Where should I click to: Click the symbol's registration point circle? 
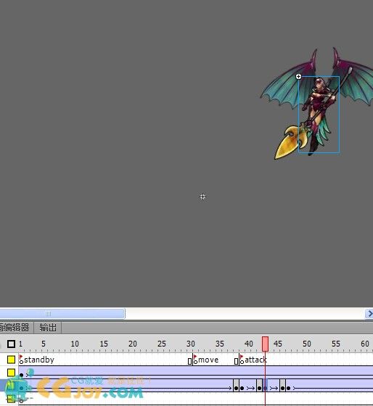(x=298, y=76)
